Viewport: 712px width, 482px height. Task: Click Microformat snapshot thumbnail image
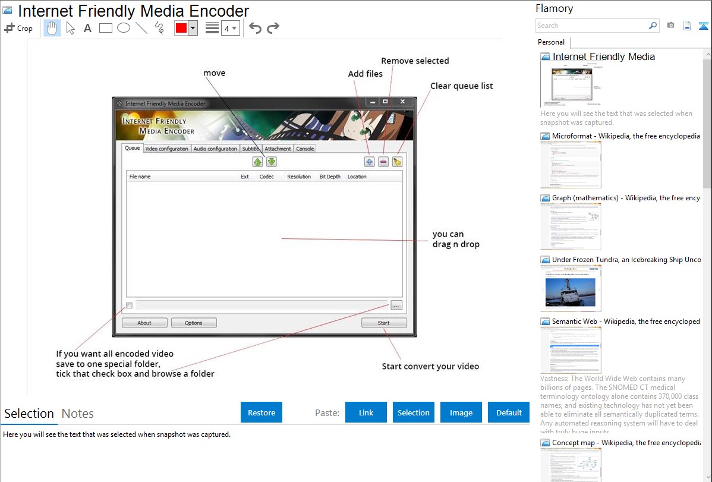click(x=571, y=165)
